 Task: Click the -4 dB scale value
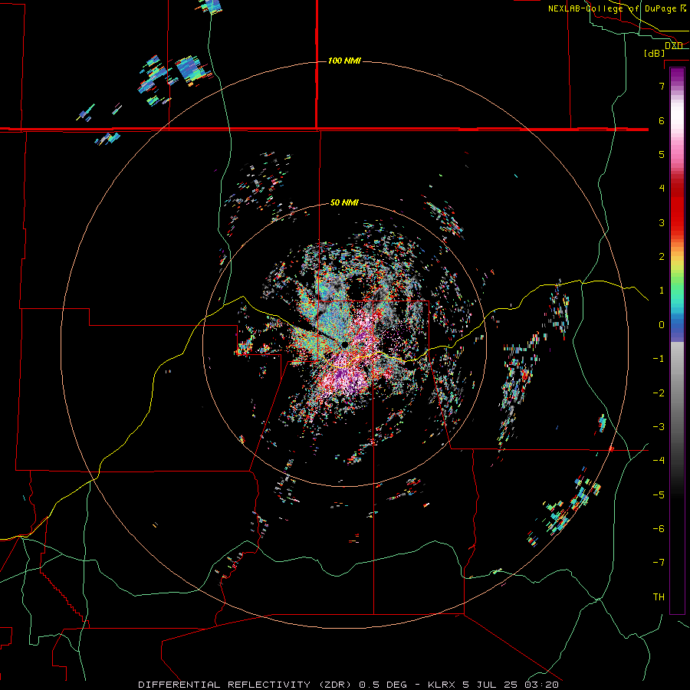point(659,461)
